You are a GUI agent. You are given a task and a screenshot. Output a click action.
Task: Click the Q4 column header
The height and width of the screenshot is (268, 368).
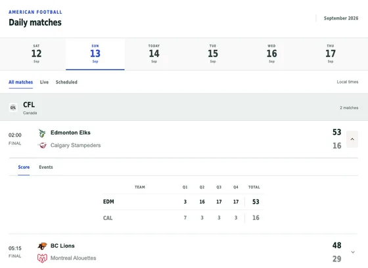236,187
